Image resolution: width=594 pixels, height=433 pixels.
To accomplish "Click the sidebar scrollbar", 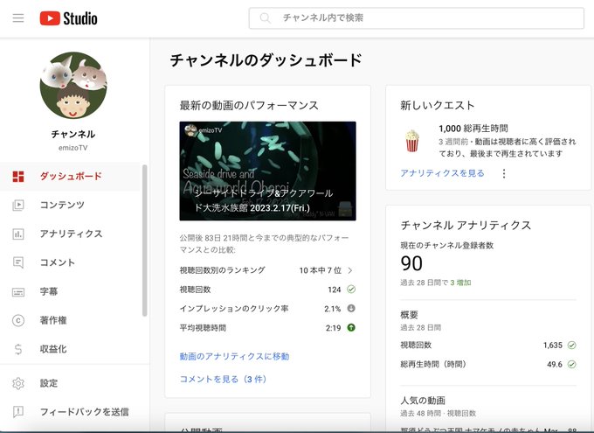I will [x=144, y=241].
